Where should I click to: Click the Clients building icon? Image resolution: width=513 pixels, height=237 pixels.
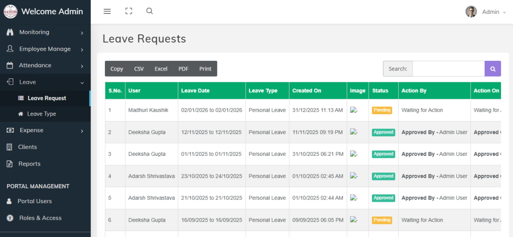coord(9,147)
